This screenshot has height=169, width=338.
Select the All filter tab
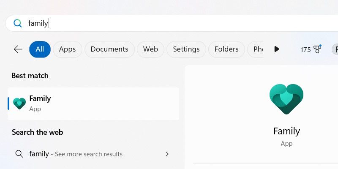[40, 49]
